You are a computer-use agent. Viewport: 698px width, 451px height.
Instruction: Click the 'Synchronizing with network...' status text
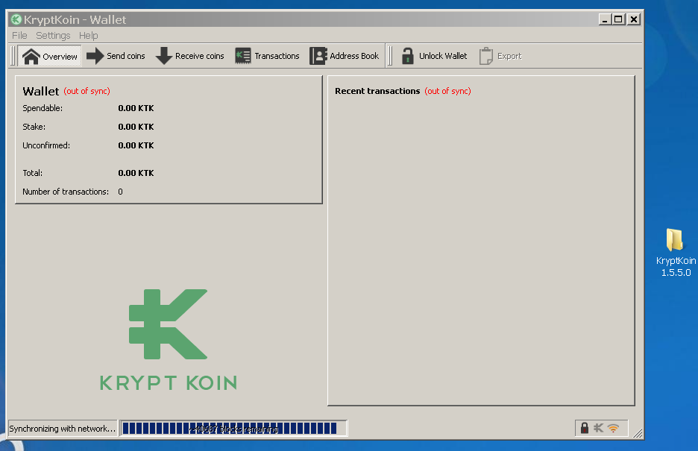click(x=62, y=429)
